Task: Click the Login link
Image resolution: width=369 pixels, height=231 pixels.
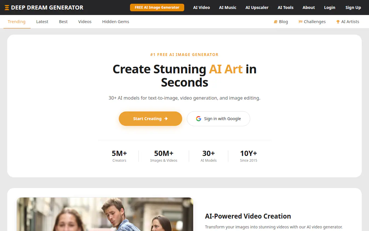Action: 330,8
